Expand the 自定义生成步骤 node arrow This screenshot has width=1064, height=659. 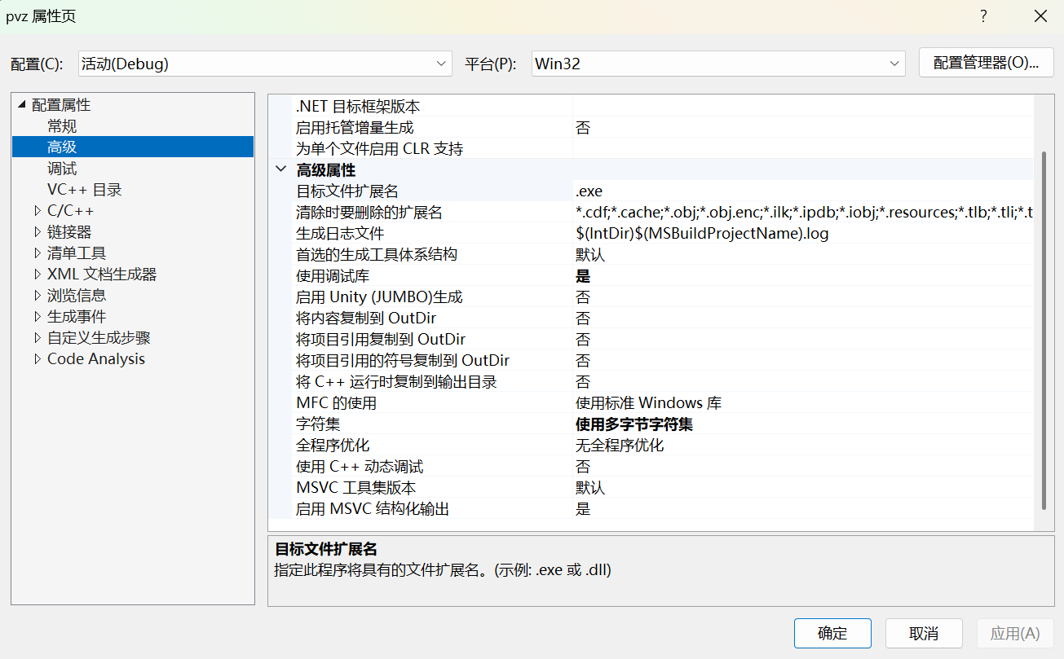38,338
